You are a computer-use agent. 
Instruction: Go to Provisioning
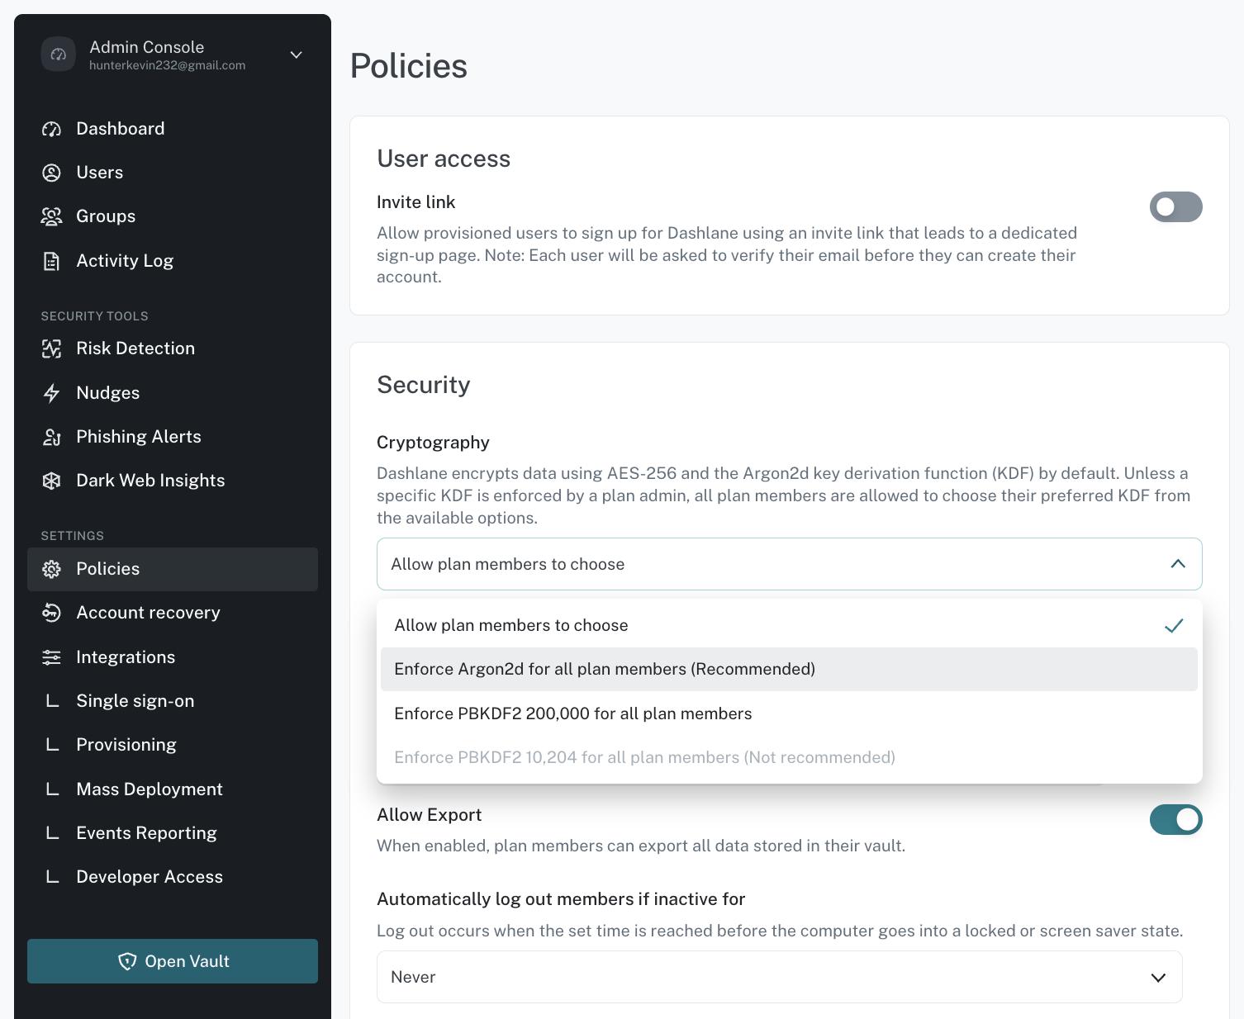(173, 745)
